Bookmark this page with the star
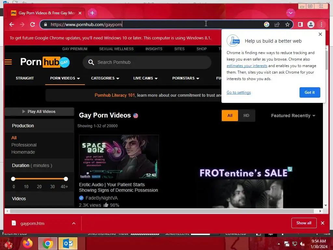 [287, 24]
